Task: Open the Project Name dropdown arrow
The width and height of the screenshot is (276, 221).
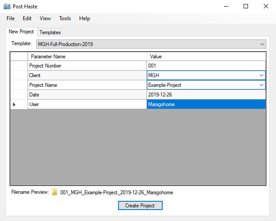Action: (262, 85)
